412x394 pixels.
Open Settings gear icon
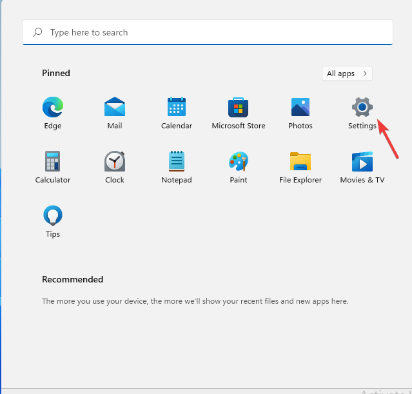[362, 107]
